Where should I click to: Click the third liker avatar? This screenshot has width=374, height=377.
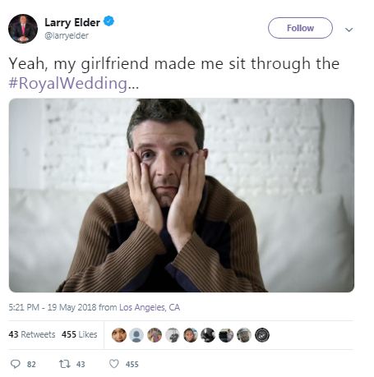(x=155, y=335)
